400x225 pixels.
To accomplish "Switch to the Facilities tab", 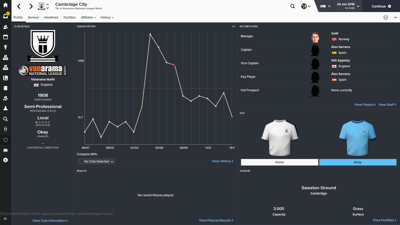I will click(x=69, y=17).
